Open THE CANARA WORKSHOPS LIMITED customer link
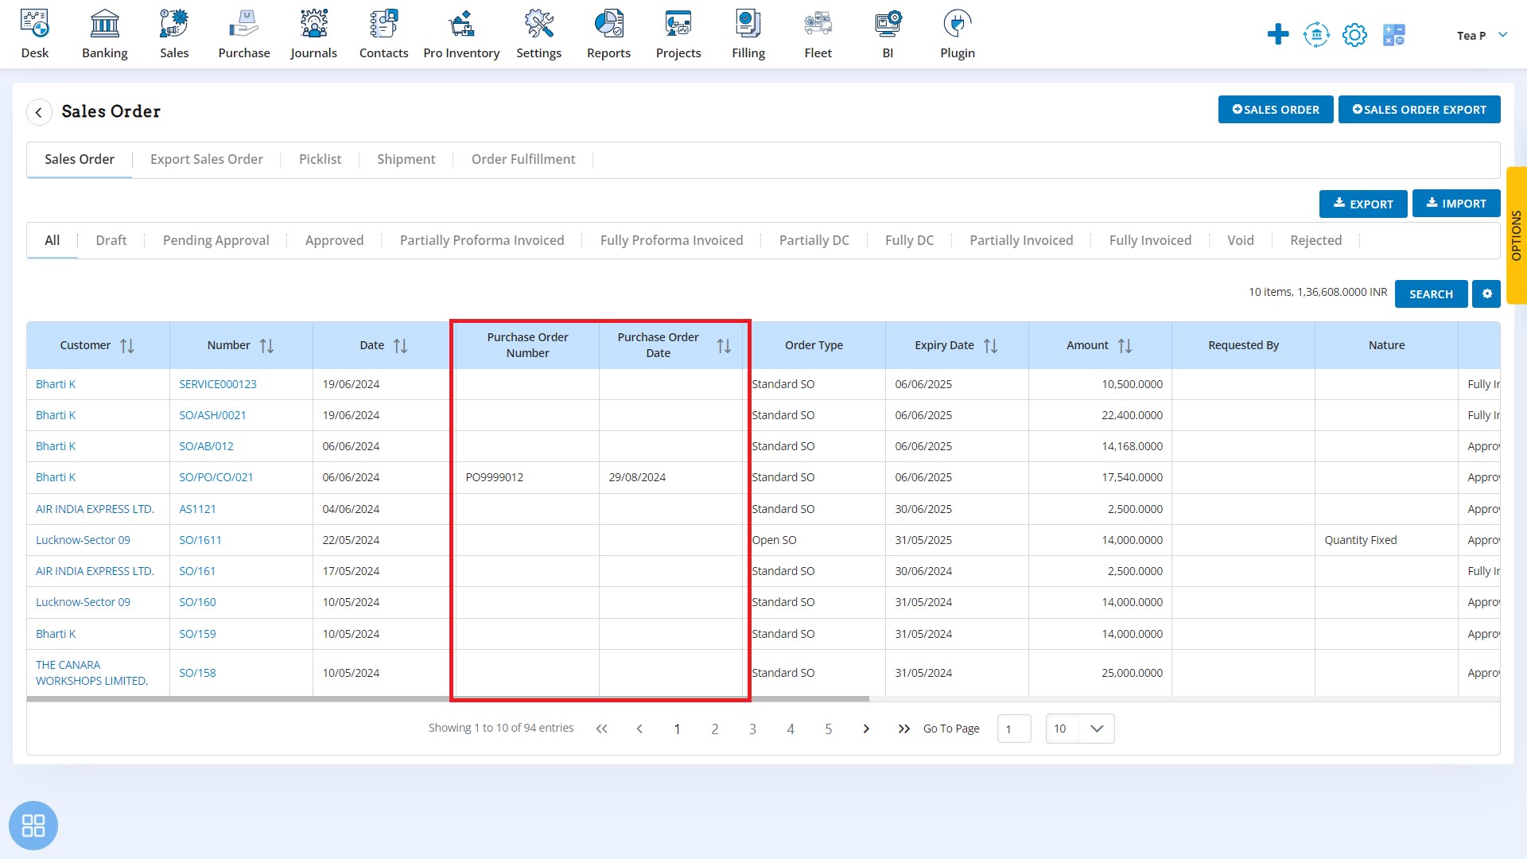 tap(91, 673)
